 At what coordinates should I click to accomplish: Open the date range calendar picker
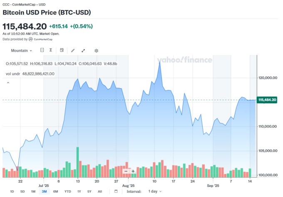click(x=116, y=191)
